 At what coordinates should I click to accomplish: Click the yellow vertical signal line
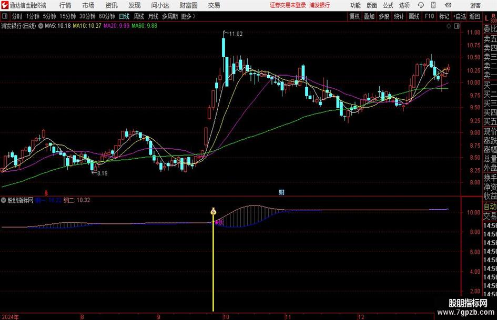point(213,263)
